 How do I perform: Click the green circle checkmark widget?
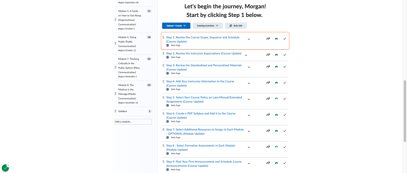coord(5,168)
